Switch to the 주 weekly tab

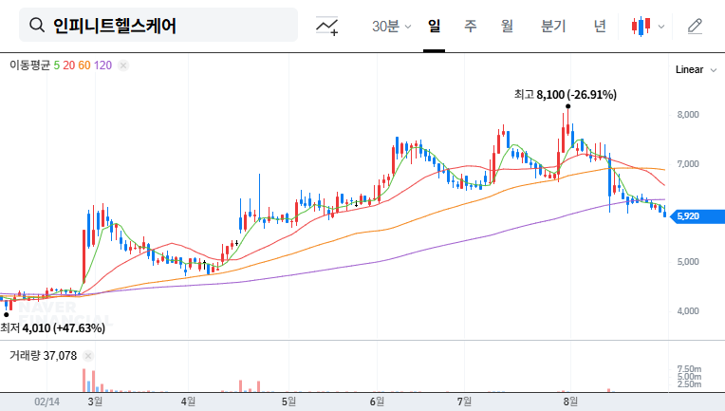[471, 26]
